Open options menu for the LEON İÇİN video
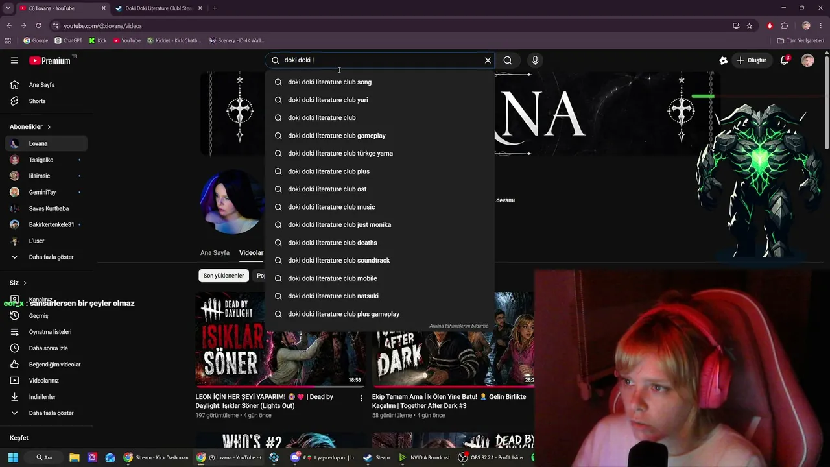830x467 pixels. point(361,398)
